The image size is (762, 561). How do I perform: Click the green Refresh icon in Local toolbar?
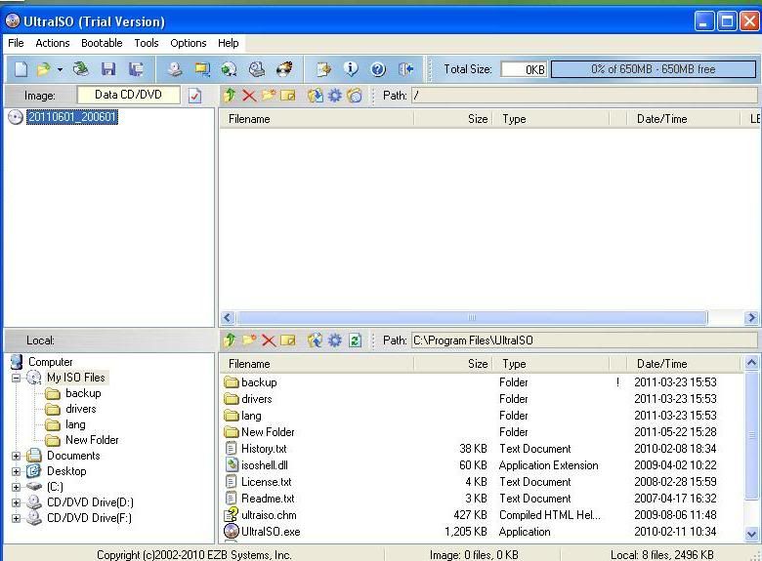coord(356,341)
